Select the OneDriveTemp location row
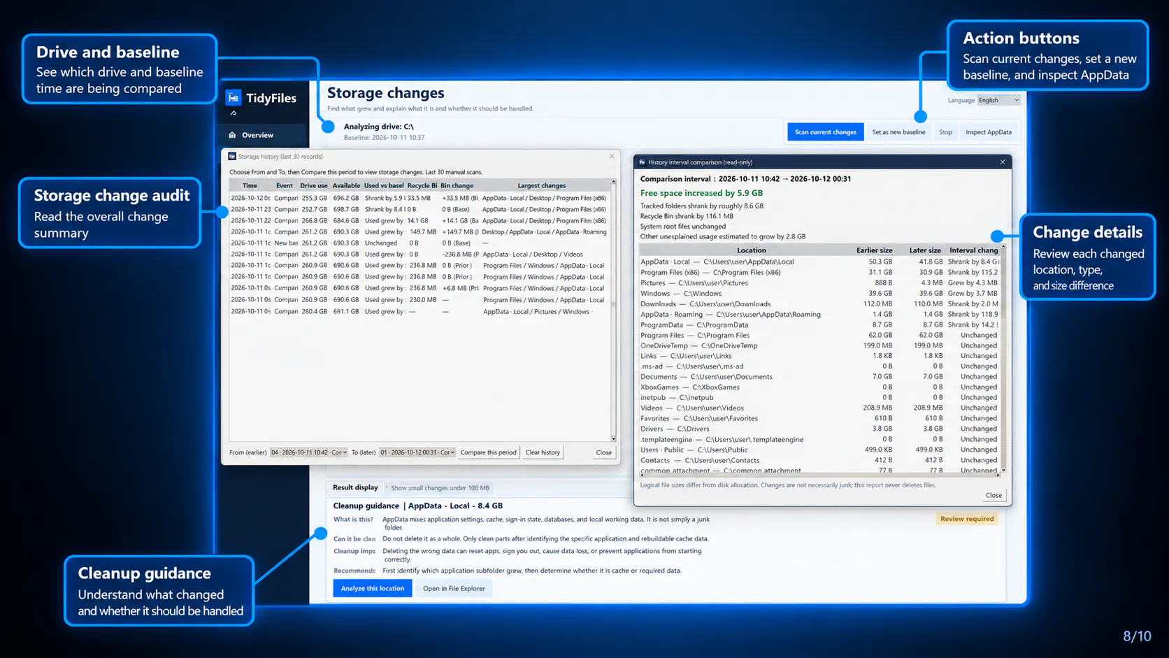Image resolution: width=1169 pixels, height=658 pixels. click(819, 345)
